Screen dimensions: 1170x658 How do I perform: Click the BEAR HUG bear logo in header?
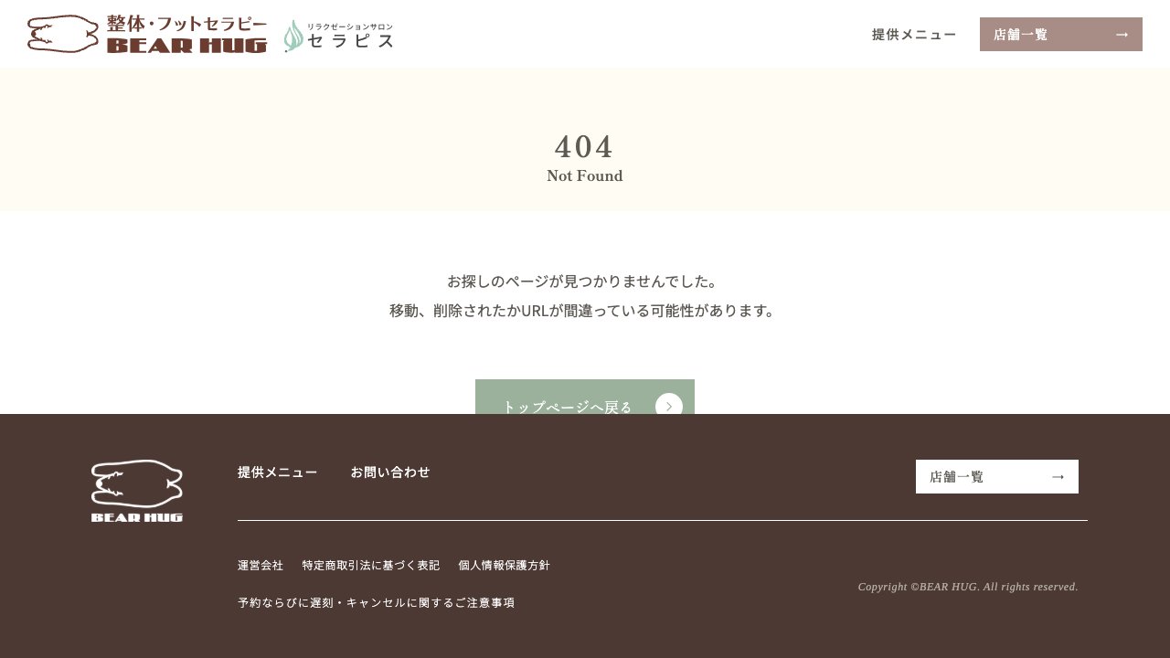pos(62,34)
